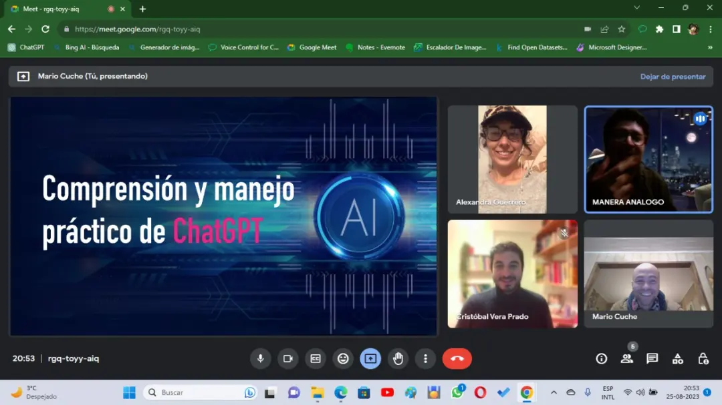Image resolution: width=722 pixels, height=405 pixels.
Task: Open Notes - Evernote bookmark
Action: click(x=375, y=47)
